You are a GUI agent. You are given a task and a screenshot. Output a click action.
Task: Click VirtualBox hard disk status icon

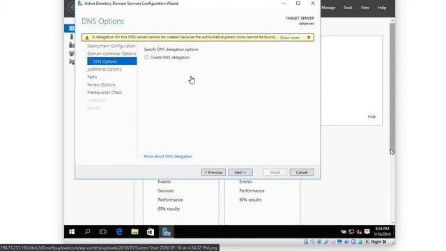(306, 242)
